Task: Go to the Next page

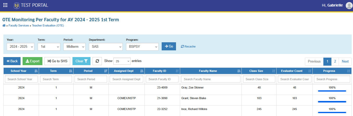Action: (x=345, y=62)
